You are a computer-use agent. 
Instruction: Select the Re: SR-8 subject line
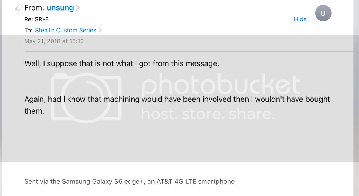click(37, 19)
